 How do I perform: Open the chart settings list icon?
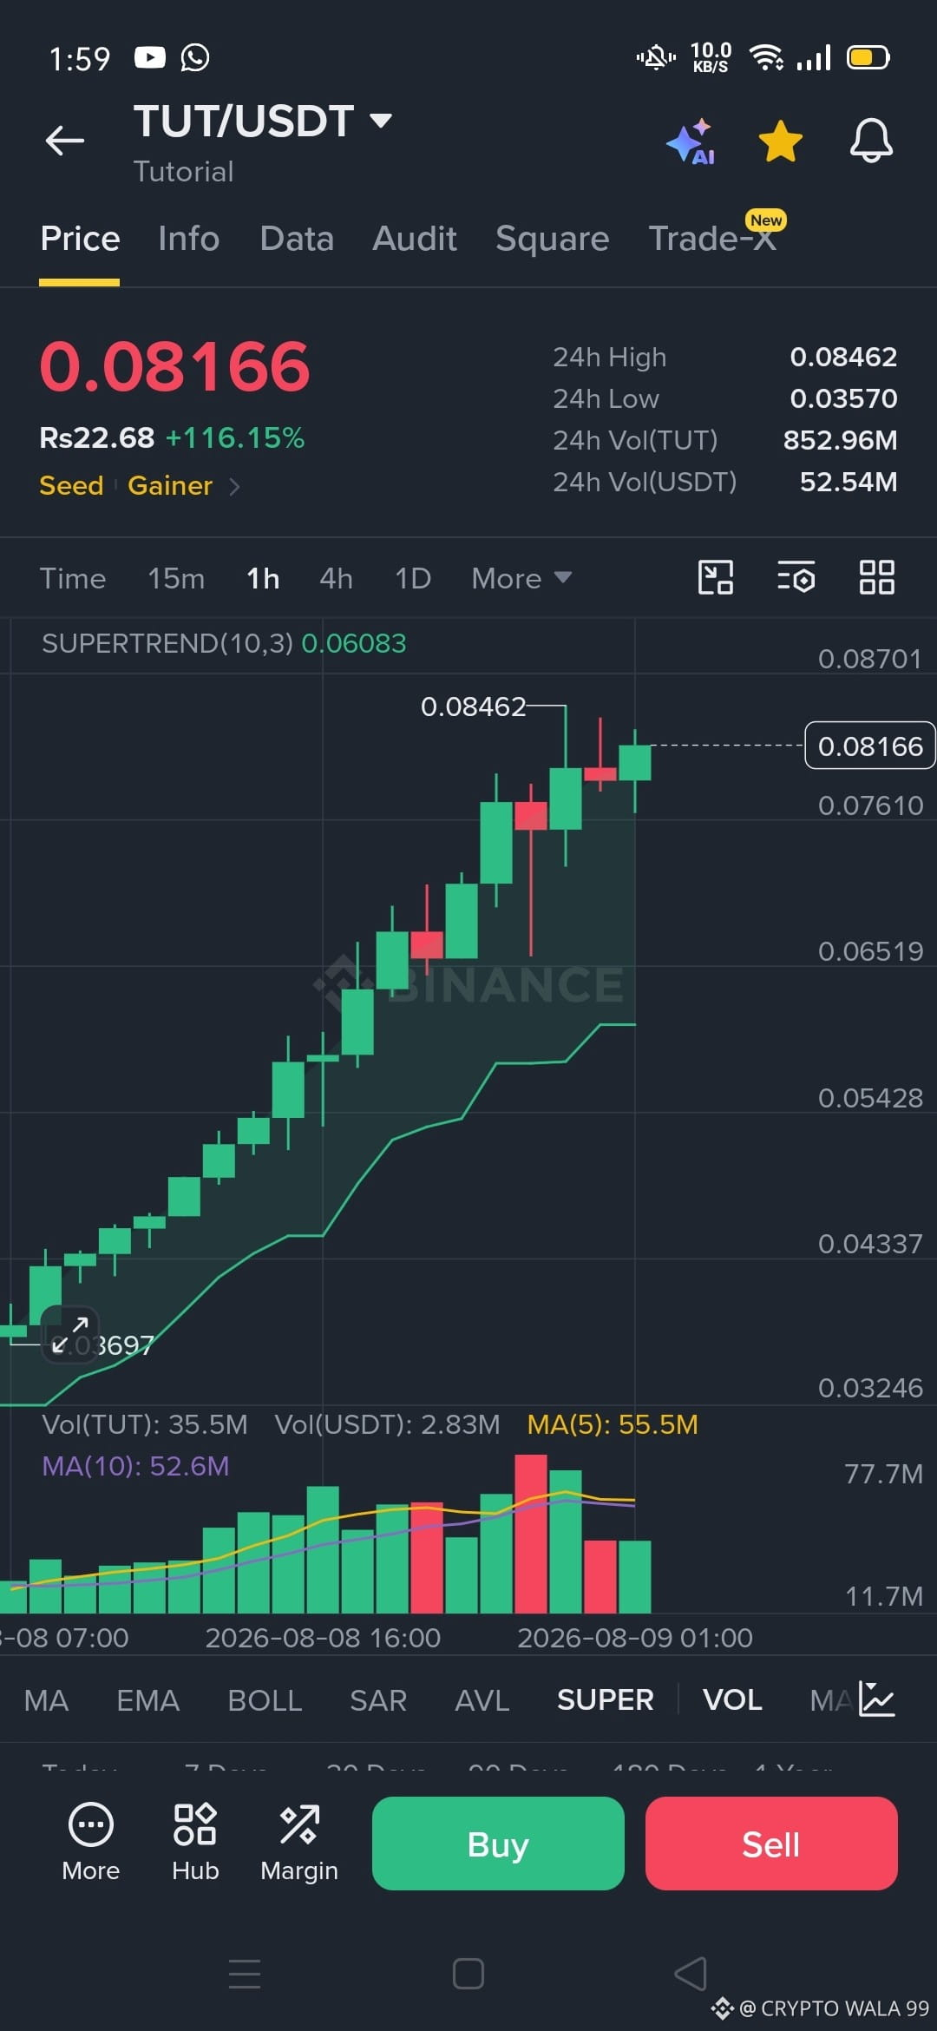click(796, 577)
